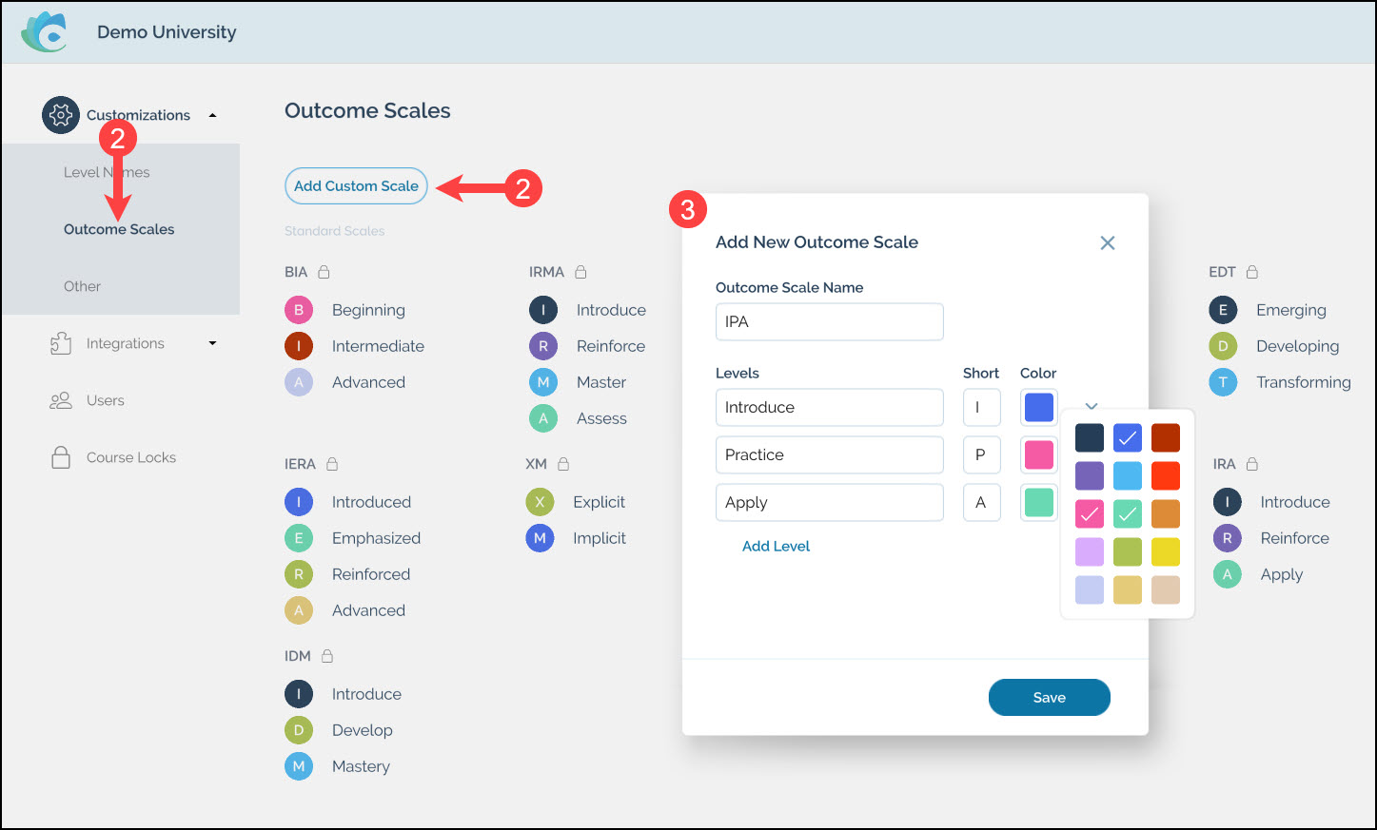Collapse the color palette chevron

(x=1092, y=406)
